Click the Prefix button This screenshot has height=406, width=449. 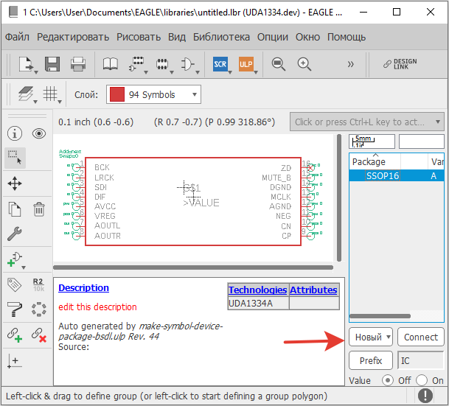[x=371, y=360]
